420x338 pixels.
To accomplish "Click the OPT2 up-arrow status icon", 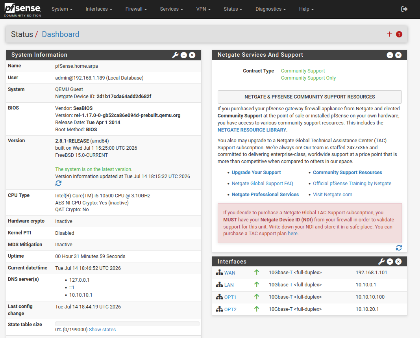I will pyautogui.click(x=257, y=309).
